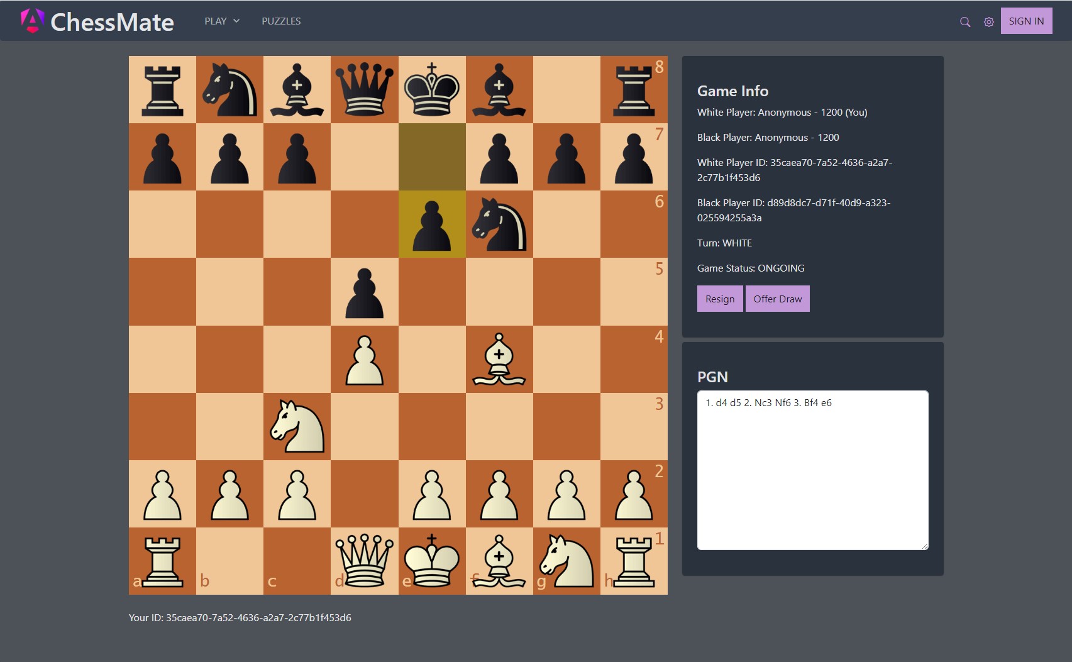Viewport: 1072px width, 662px height.
Task: Select the white king on e1
Action: tap(431, 561)
